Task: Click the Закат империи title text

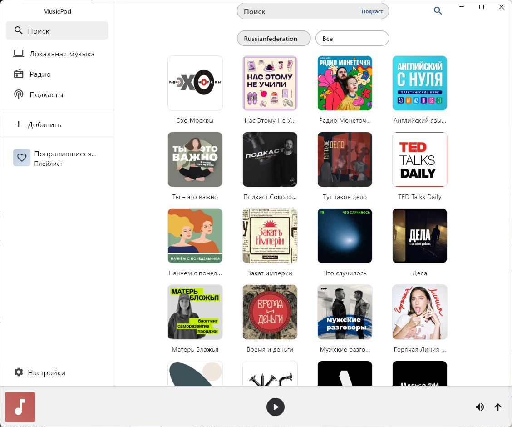Action: click(270, 273)
